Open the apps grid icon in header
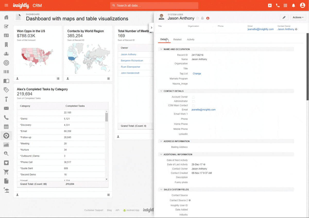Image resolution: width=309 pixels, height=218 pixels. [x=285, y=5]
